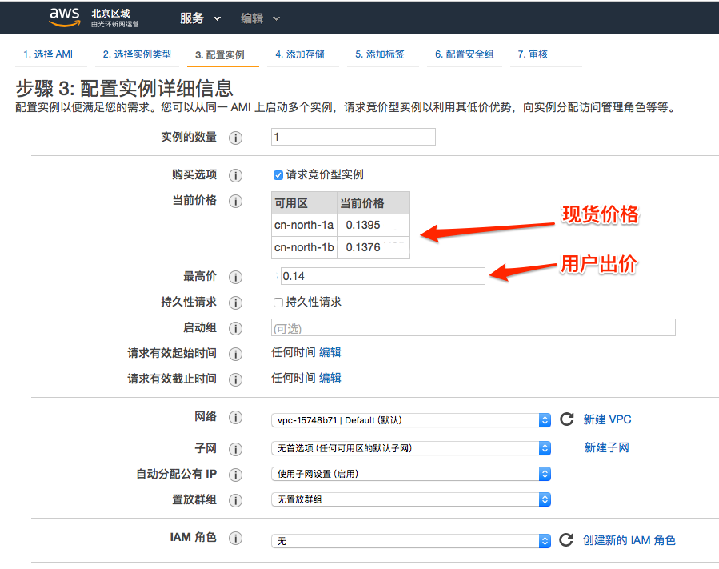Click the 新建子网 link
The height and width of the screenshot is (569, 719).
coord(607,447)
